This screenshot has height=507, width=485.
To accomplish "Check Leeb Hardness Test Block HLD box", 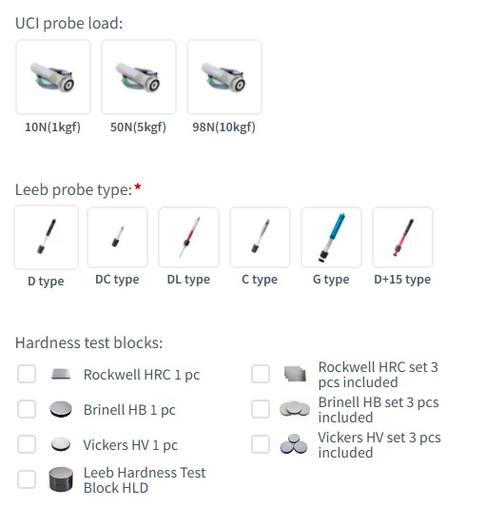I will coord(27,479).
